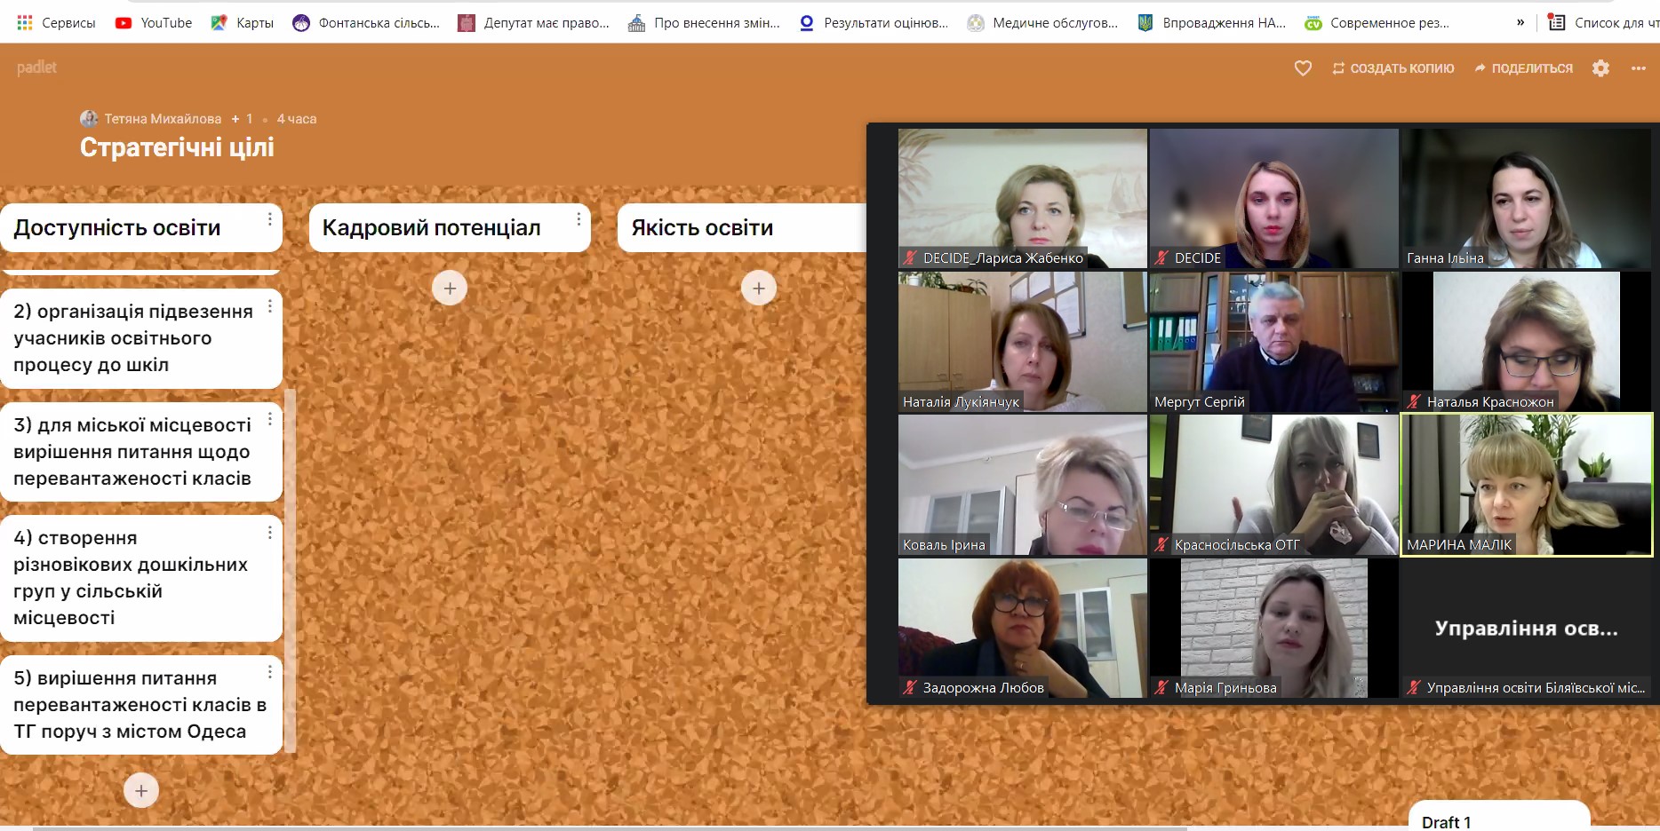Screen dimensions: 1660x831
Task: Click the Доступність освіти column title
Action: pyautogui.click(x=117, y=228)
